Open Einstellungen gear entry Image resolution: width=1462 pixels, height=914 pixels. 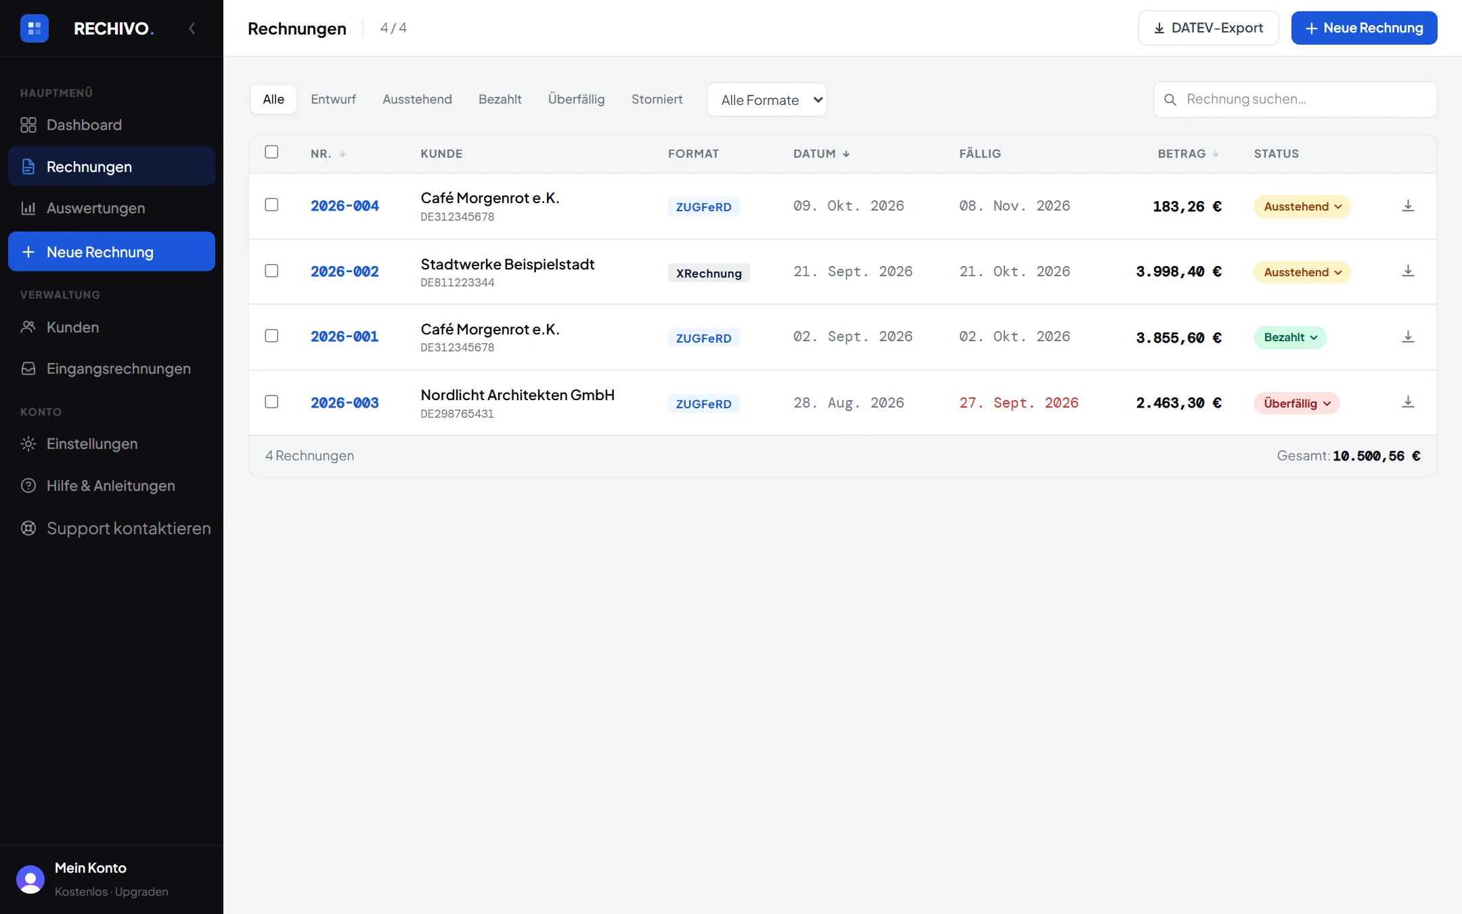(x=112, y=444)
